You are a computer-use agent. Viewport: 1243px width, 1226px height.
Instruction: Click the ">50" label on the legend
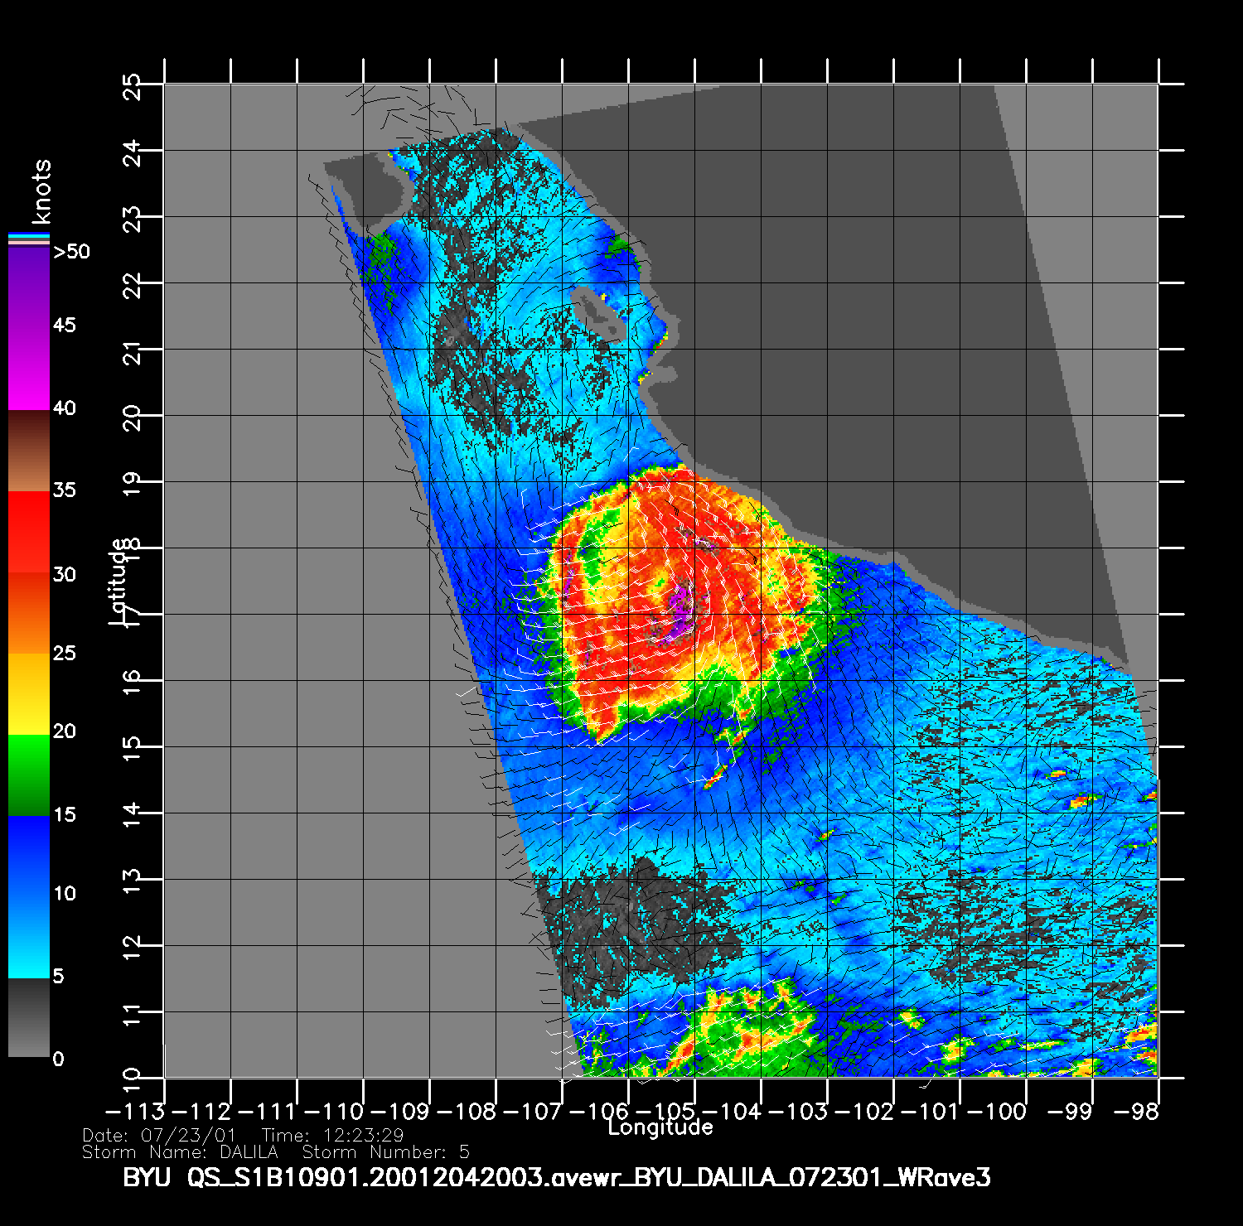71,252
